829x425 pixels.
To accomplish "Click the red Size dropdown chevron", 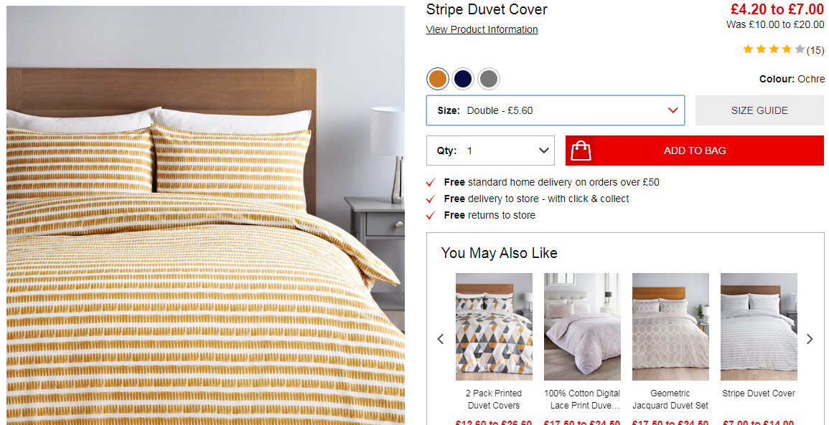I will 673,110.
